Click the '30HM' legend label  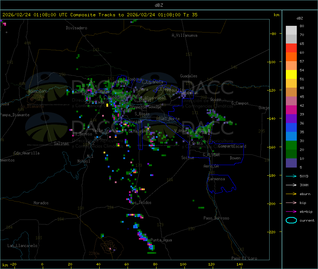pos(304,185)
